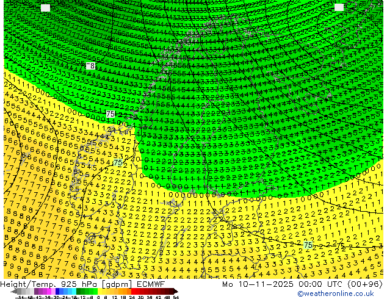Pick the dark blue swatch at -30 in the legend
This screenshot has width=387, height=299.
coord(57,291)
